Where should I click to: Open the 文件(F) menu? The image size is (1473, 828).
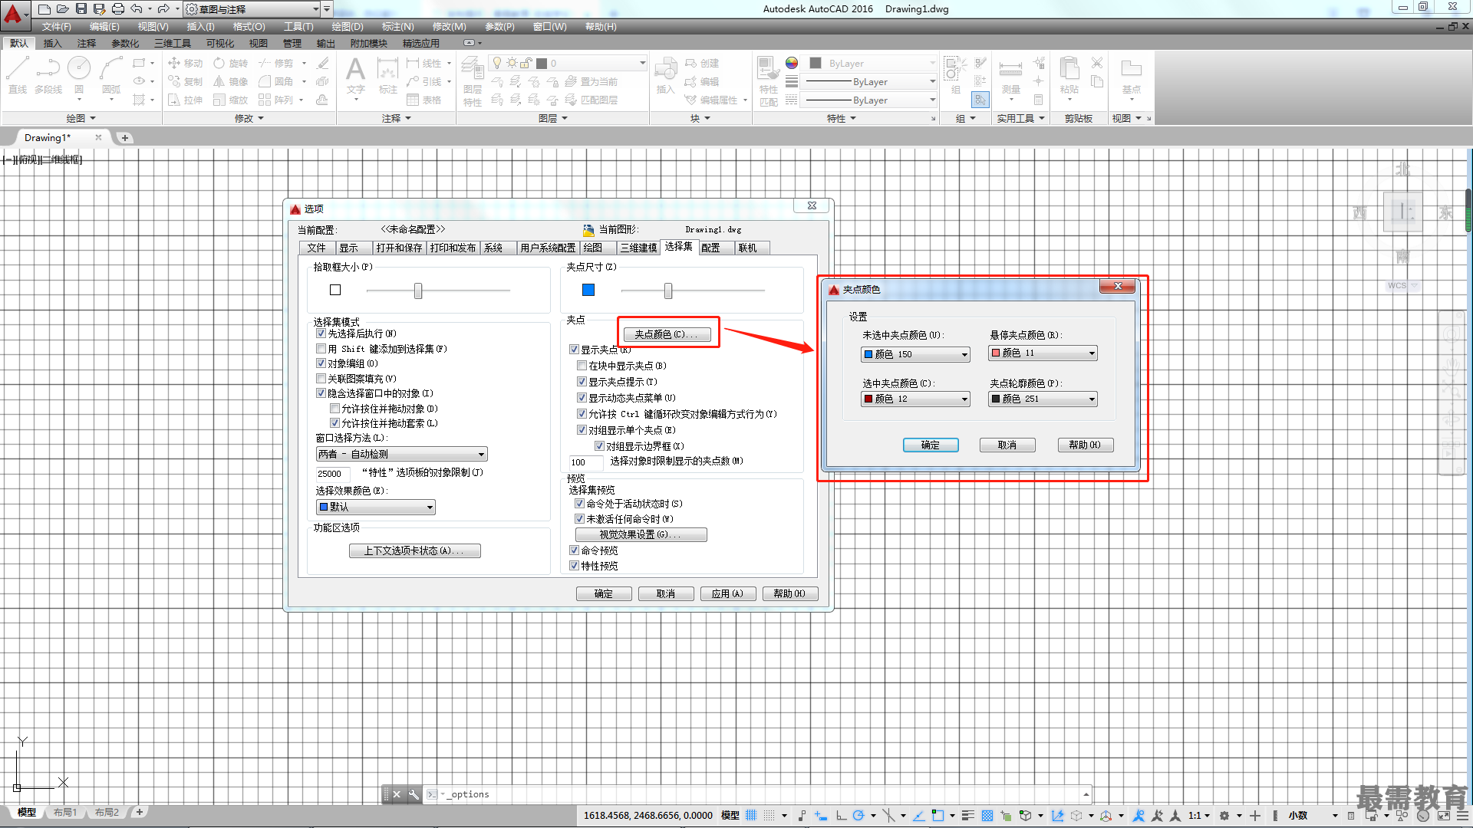point(57,27)
